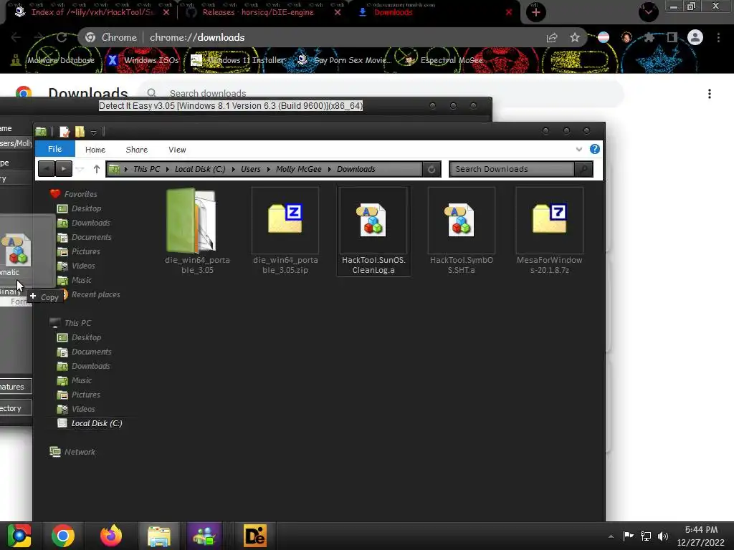The image size is (734, 550).
Task: Open the Windows ISOs bookmark
Action: click(143, 60)
